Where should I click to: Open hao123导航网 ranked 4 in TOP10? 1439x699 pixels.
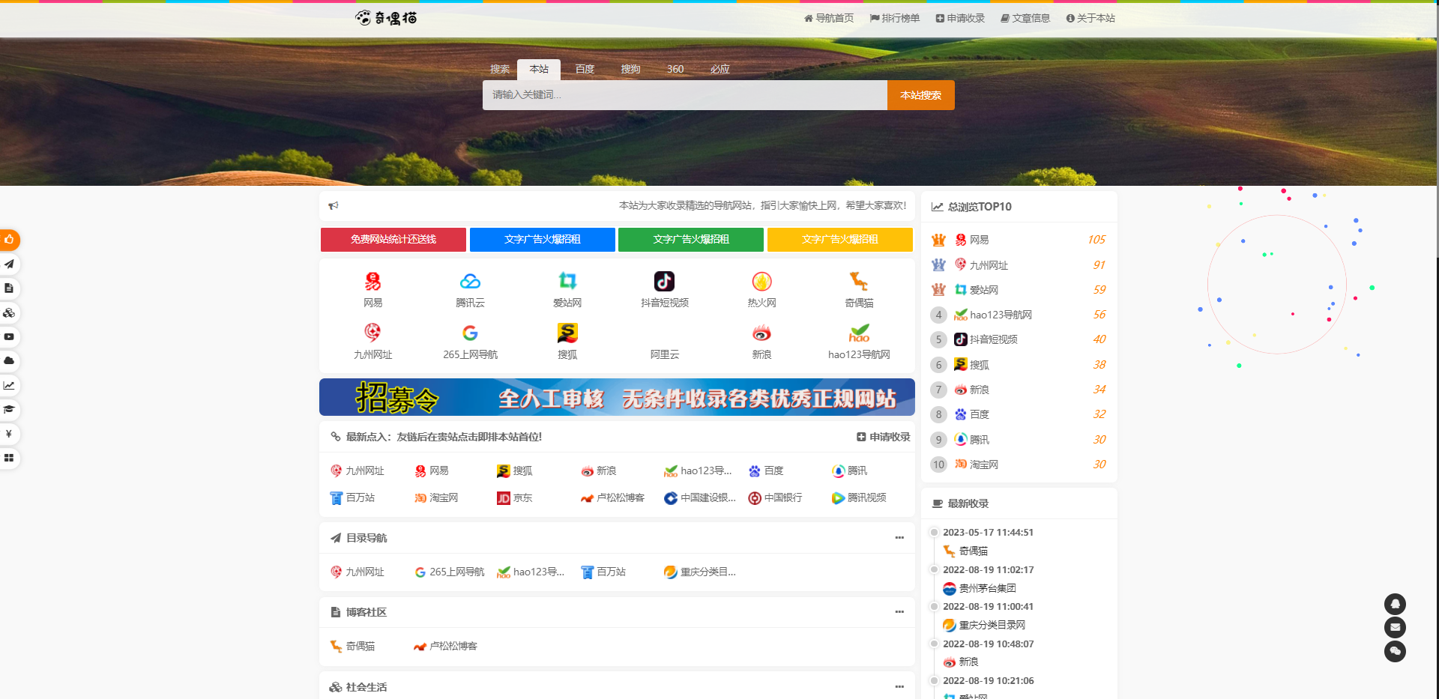[993, 315]
